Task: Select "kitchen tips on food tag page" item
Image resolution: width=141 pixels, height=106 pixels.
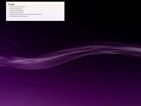Action: tap(16, 9)
